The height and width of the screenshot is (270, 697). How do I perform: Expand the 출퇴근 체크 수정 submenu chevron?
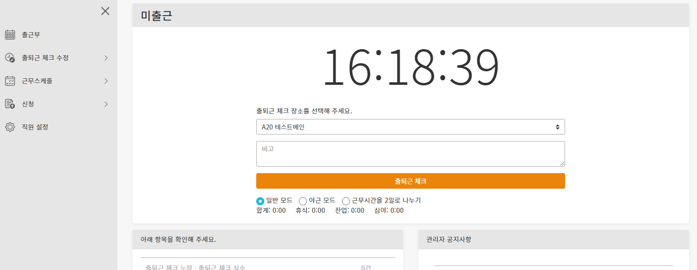106,58
